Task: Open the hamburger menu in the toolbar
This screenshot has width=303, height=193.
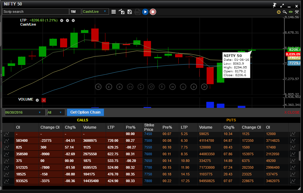Action: (x=114, y=12)
